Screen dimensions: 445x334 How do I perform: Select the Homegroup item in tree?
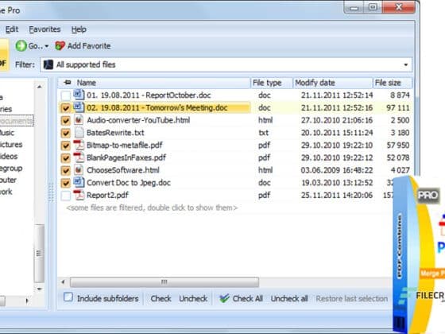[x=11, y=168]
